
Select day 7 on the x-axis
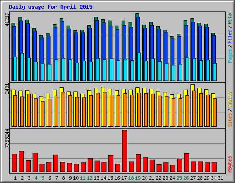[x=56, y=178]
